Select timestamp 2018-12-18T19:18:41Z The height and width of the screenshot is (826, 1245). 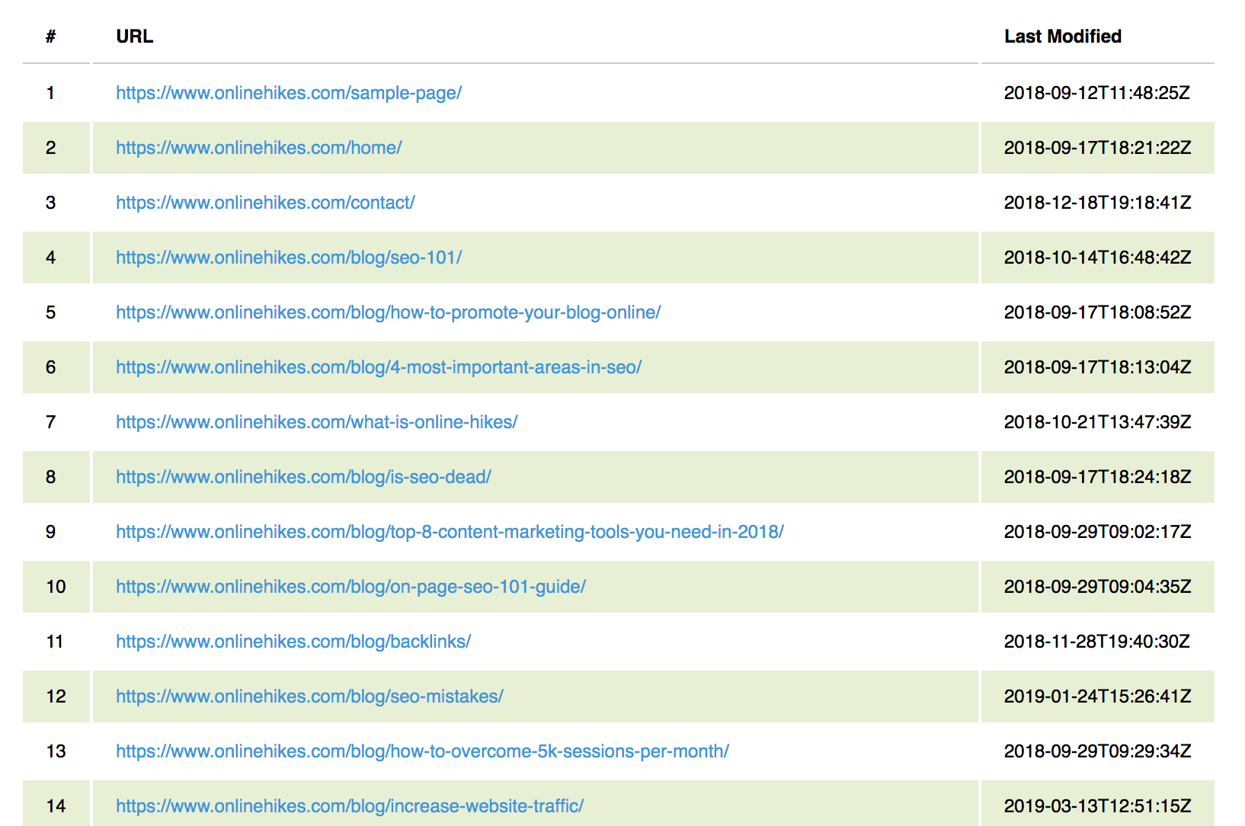(x=1097, y=203)
